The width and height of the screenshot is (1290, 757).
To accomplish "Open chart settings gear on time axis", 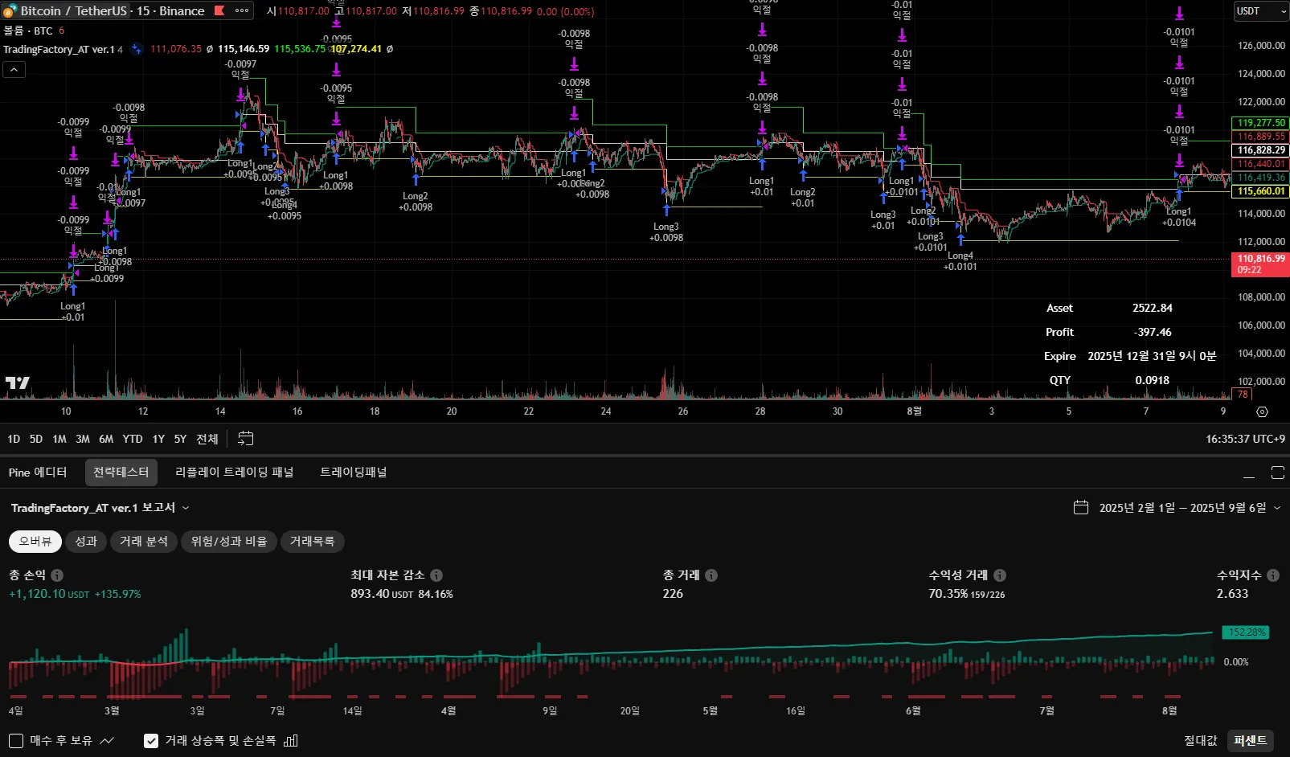I will click(1262, 411).
